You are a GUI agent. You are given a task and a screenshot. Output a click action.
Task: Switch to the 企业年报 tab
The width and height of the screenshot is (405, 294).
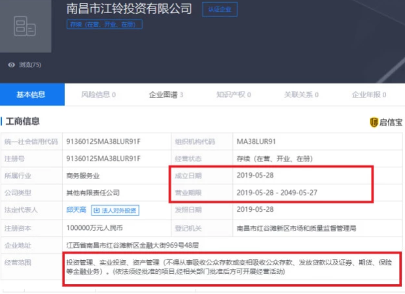pyautogui.click(x=369, y=95)
